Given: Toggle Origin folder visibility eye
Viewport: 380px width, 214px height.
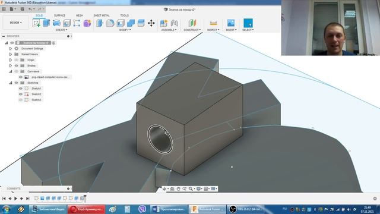Looking at the screenshot, I should coord(16,60).
